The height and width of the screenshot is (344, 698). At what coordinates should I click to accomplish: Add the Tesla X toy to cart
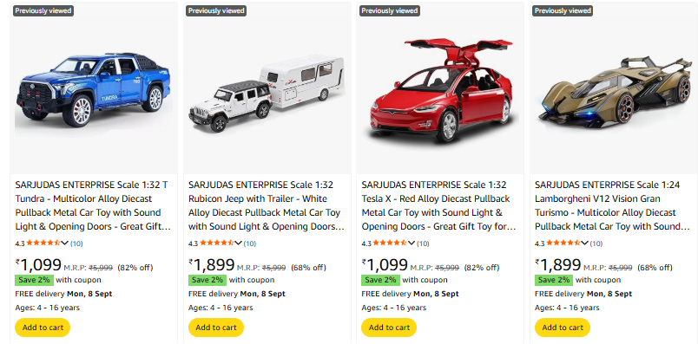[x=389, y=328]
